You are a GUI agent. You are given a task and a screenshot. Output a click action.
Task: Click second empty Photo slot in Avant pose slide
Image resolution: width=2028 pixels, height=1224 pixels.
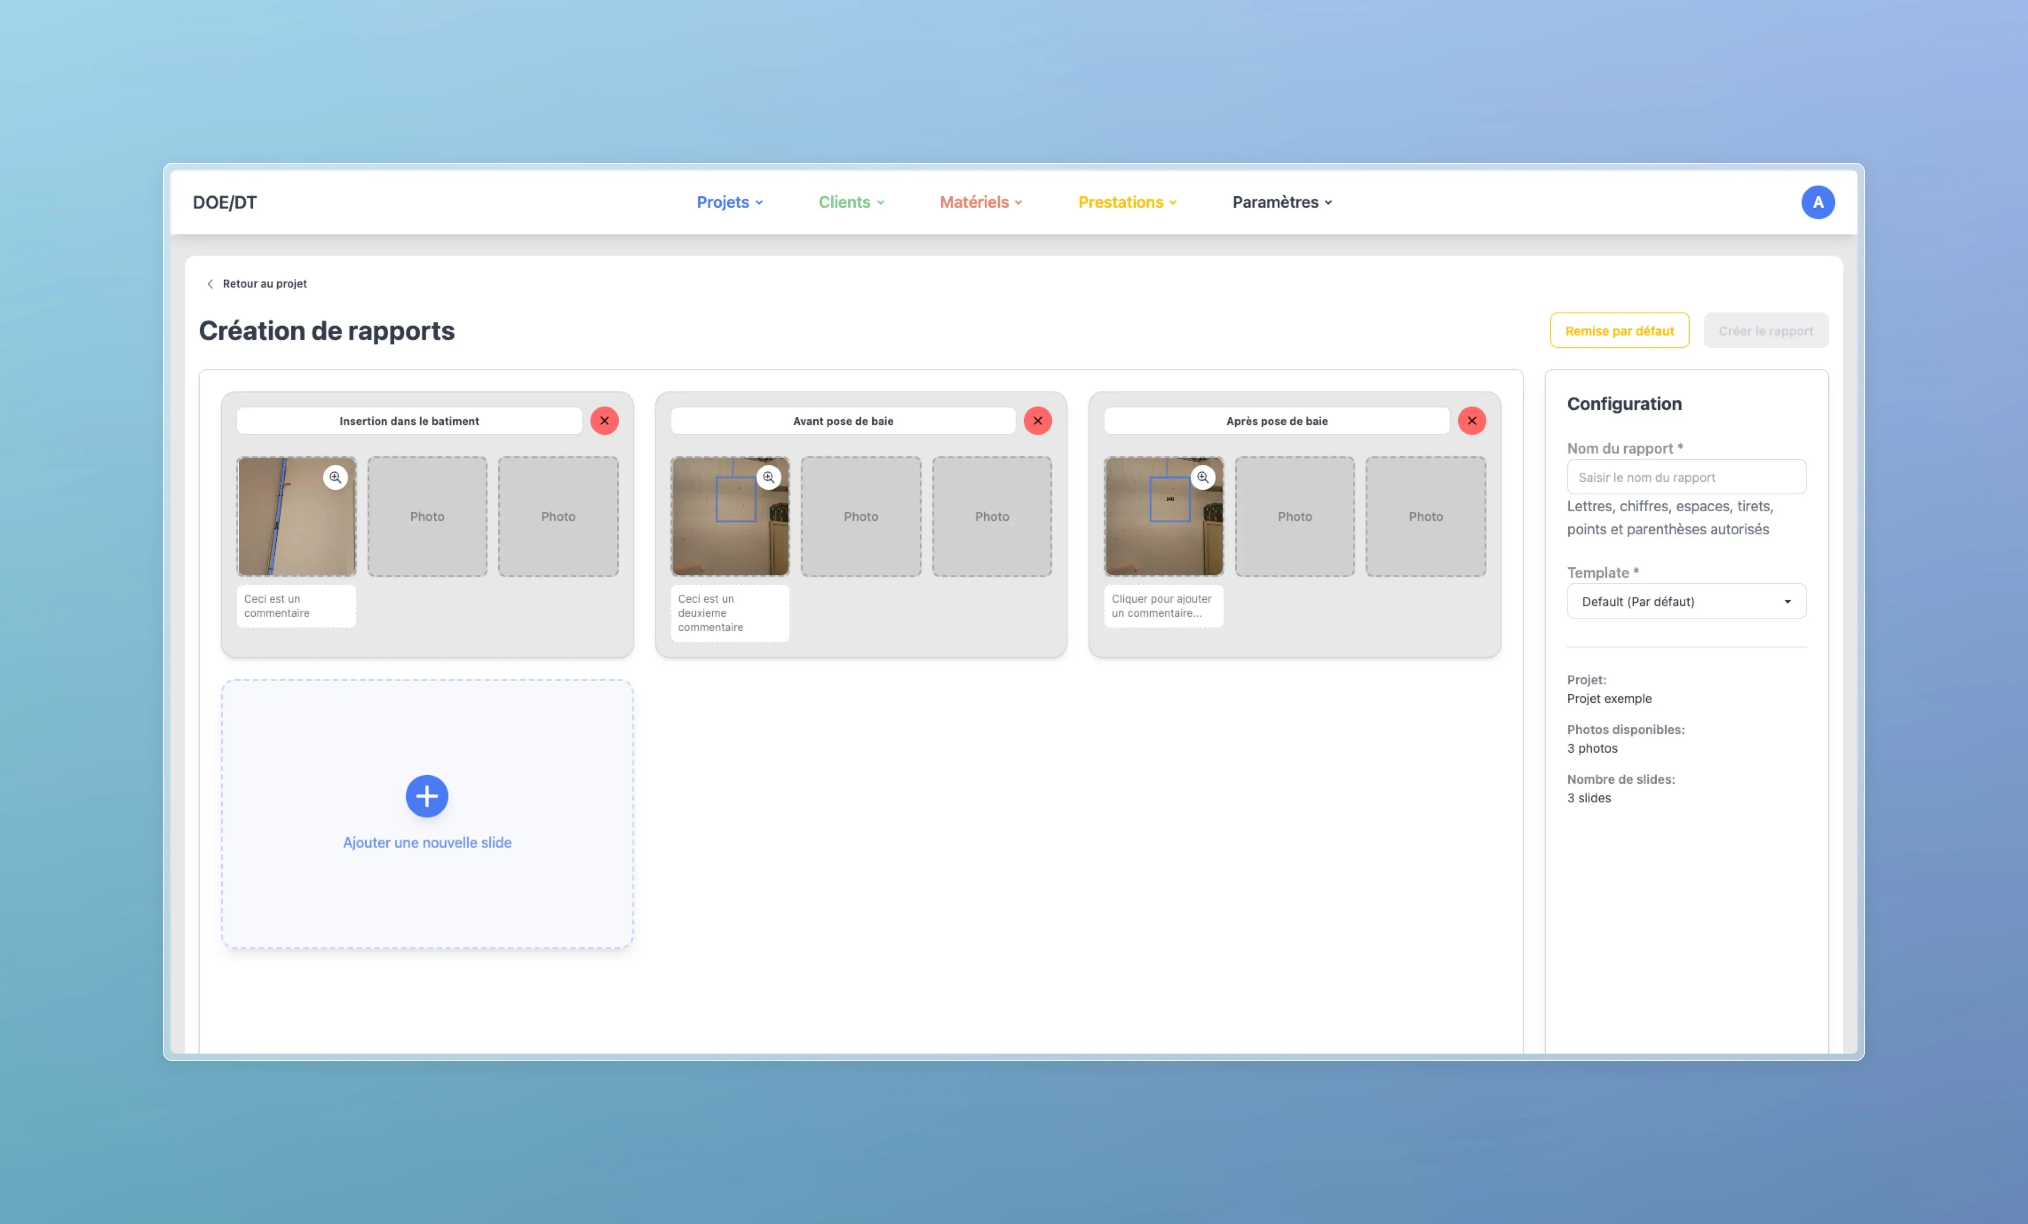991,517
